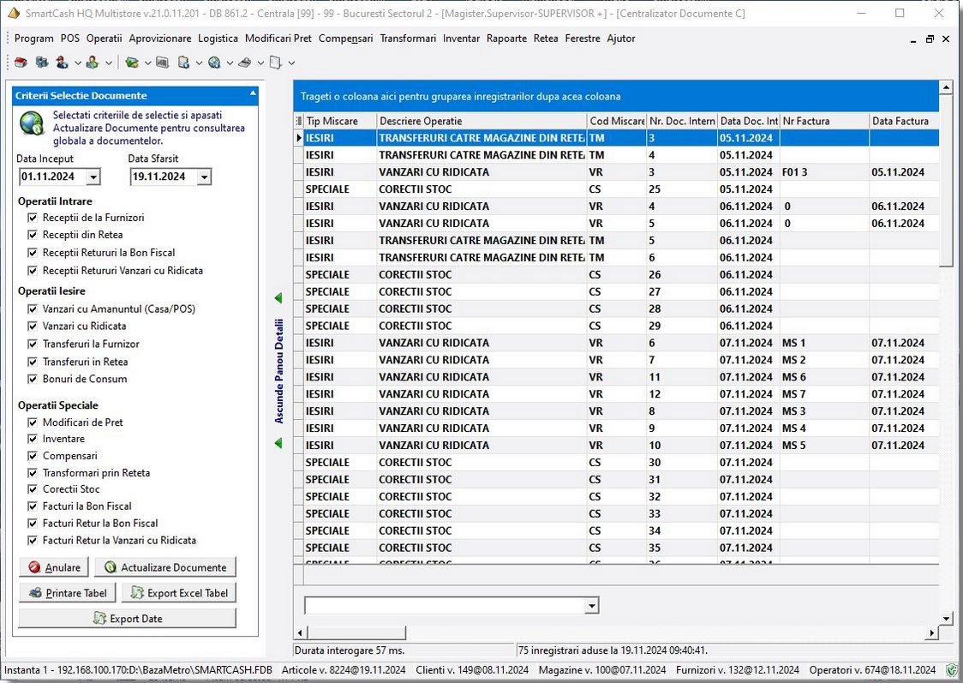Open dropdown next to green user icon
The image size is (963, 683).
pos(108,63)
